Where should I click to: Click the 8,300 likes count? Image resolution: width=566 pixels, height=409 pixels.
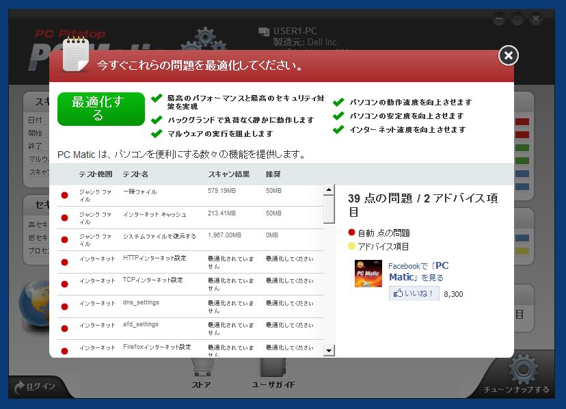(453, 294)
